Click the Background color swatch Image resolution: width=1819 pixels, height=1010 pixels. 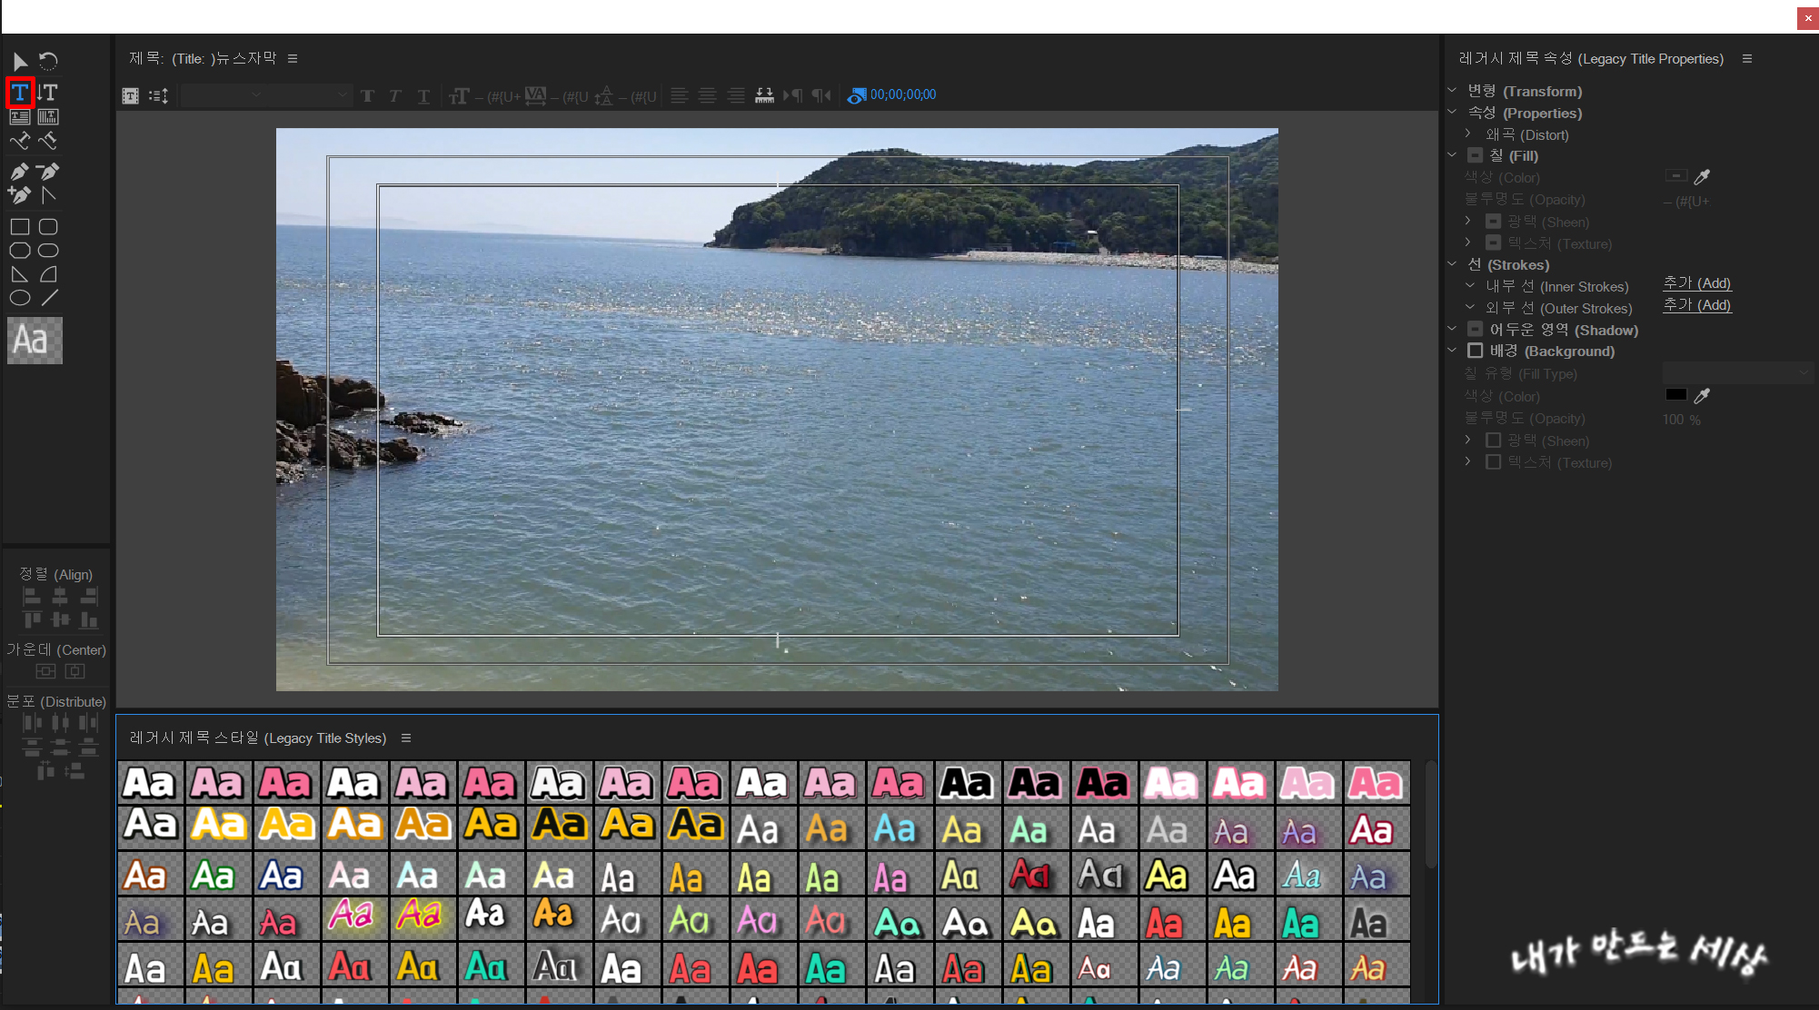1675,395
